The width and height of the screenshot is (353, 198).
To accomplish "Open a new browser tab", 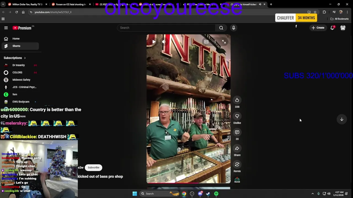I will click(x=271, y=4).
